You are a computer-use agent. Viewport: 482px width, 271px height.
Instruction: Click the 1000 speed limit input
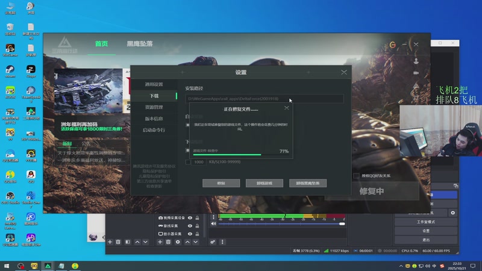(x=199, y=162)
